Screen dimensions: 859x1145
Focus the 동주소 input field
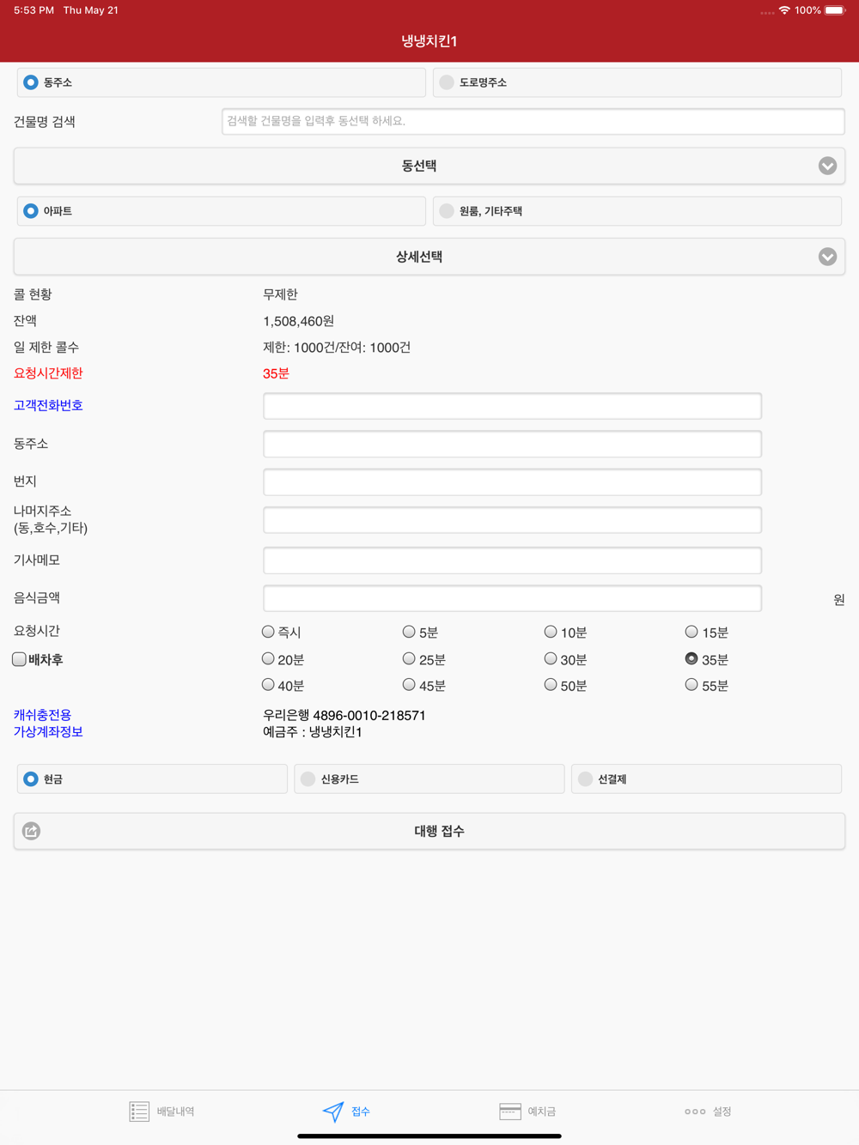[x=512, y=444]
